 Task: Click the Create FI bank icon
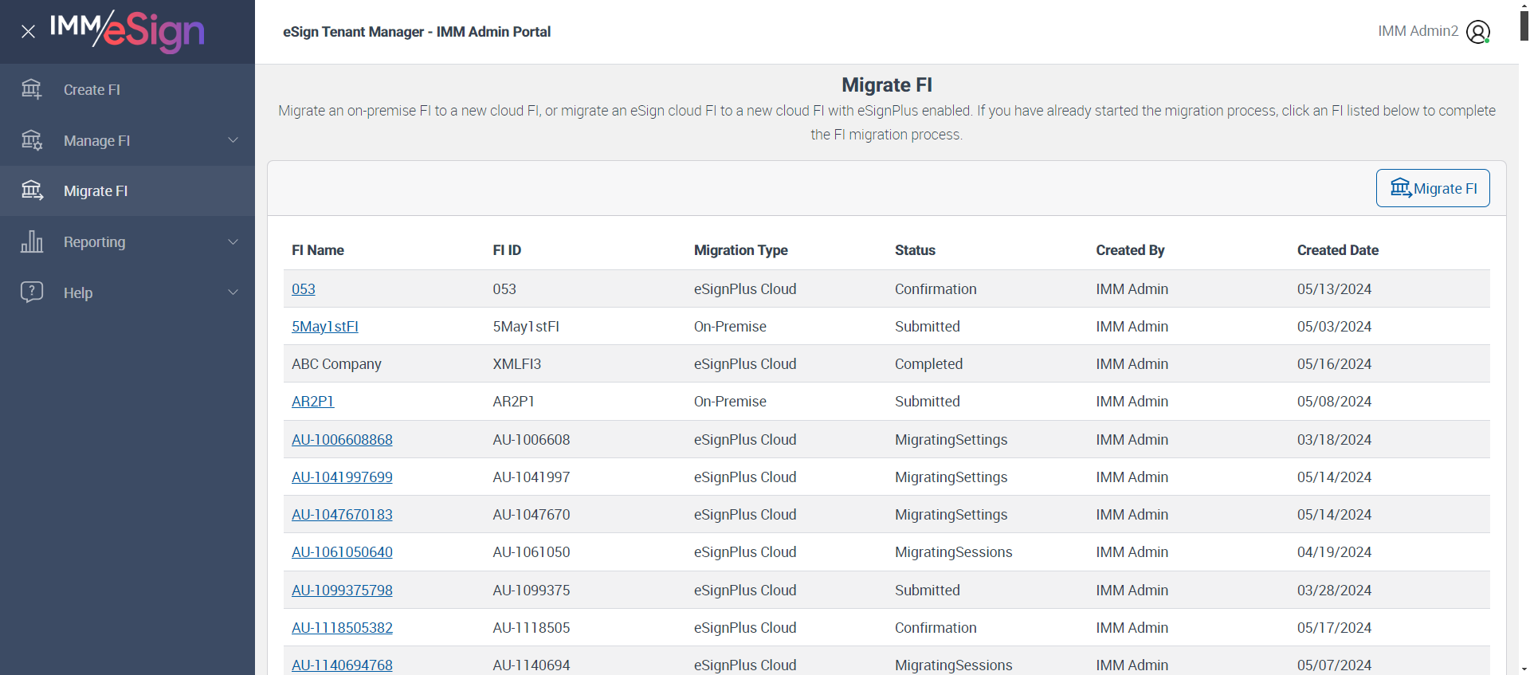(x=32, y=89)
